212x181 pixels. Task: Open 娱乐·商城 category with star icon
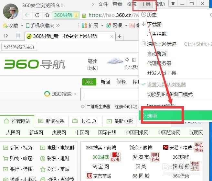(x=55, y=169)
